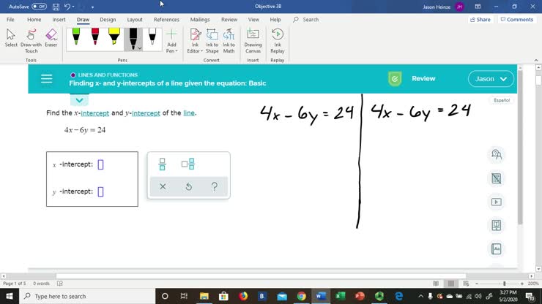Click the y-intercept answer input box

pos(101,192)
